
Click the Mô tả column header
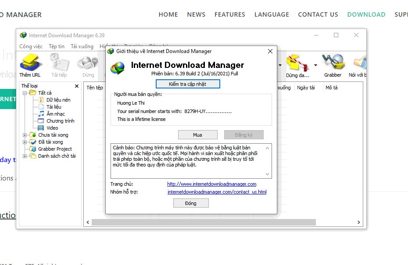coord(332,88)
